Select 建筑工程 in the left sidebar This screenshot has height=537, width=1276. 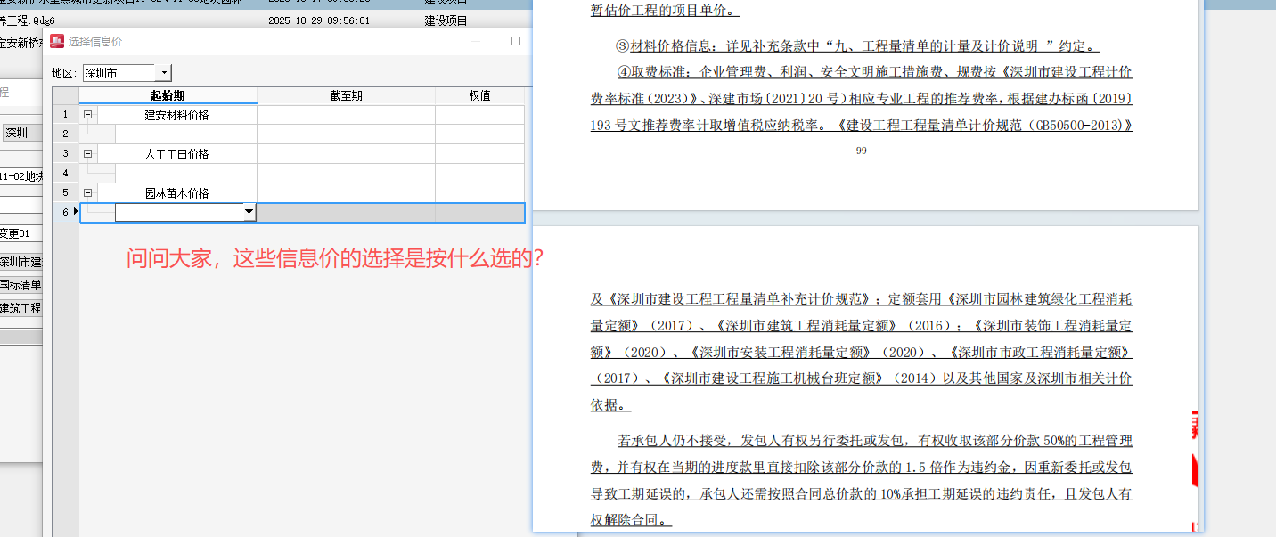(x=18, y=309)
